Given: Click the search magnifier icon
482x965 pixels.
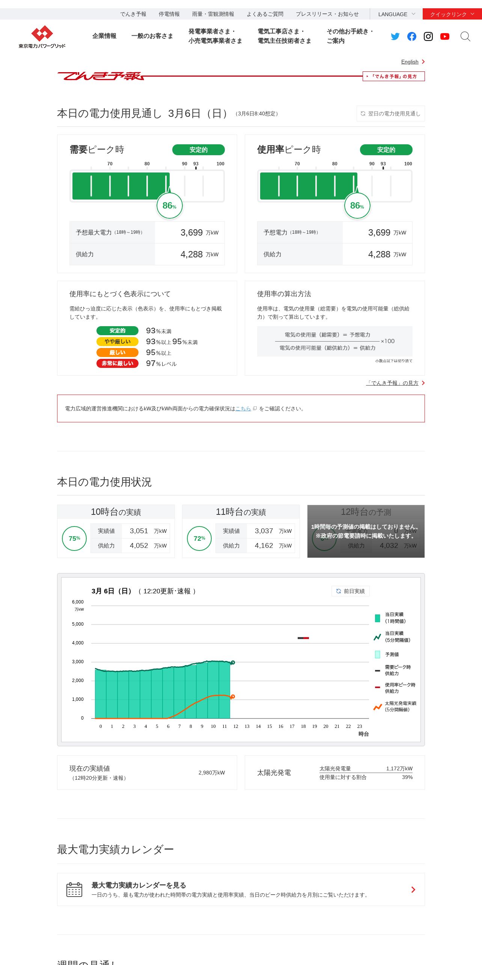Looking at the screenshot, I should (465, 36).
